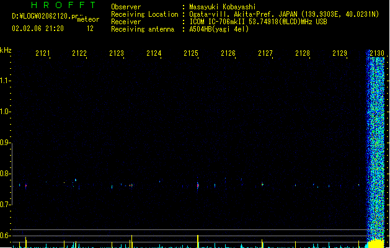Click the Receiving antenna label
This screenshot has height=248, width=390.
point(143,29)
